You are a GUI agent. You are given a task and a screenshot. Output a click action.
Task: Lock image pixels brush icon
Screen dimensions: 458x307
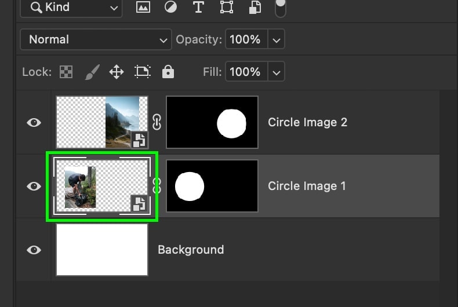coord(92,72)
